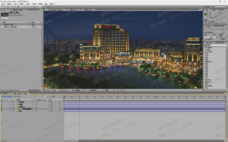228x142 pixels.
Task: Click the local axis mode icon in toolbar
Action: (45, 7)
